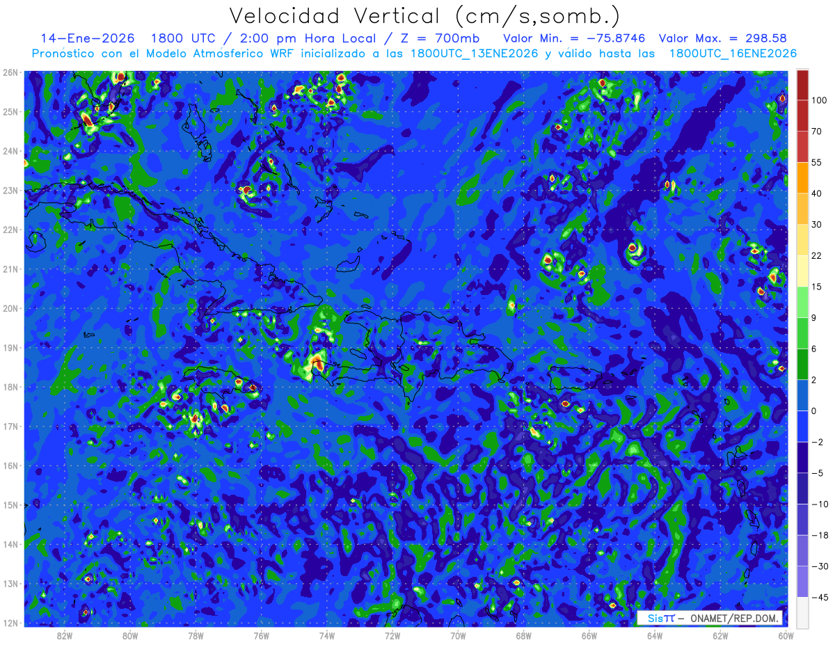Click the '24N' latitude label
Viewport: 835px width, 645px height.
coord(10,151)
